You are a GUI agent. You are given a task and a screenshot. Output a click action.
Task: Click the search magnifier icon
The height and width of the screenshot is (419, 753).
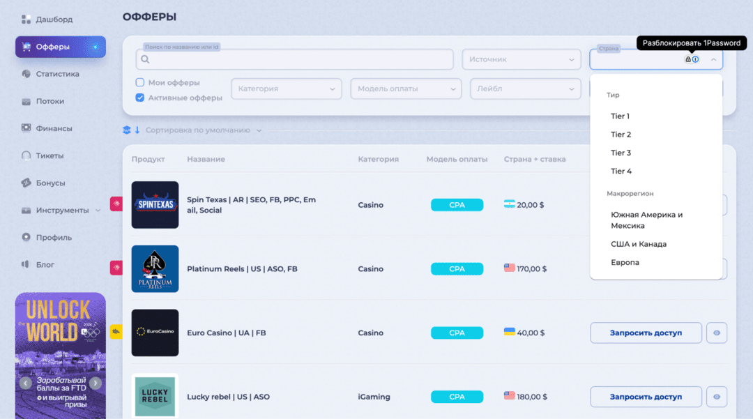pos(144,60)
